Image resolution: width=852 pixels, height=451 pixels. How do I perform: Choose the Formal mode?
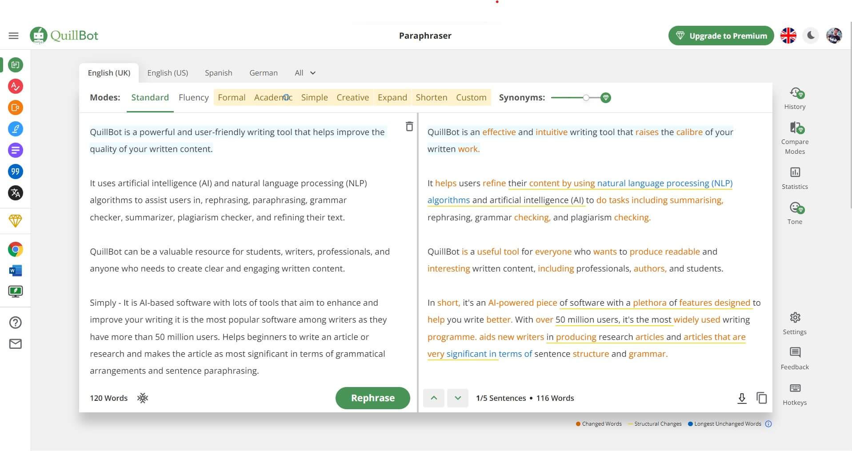[x=232, y=97]
